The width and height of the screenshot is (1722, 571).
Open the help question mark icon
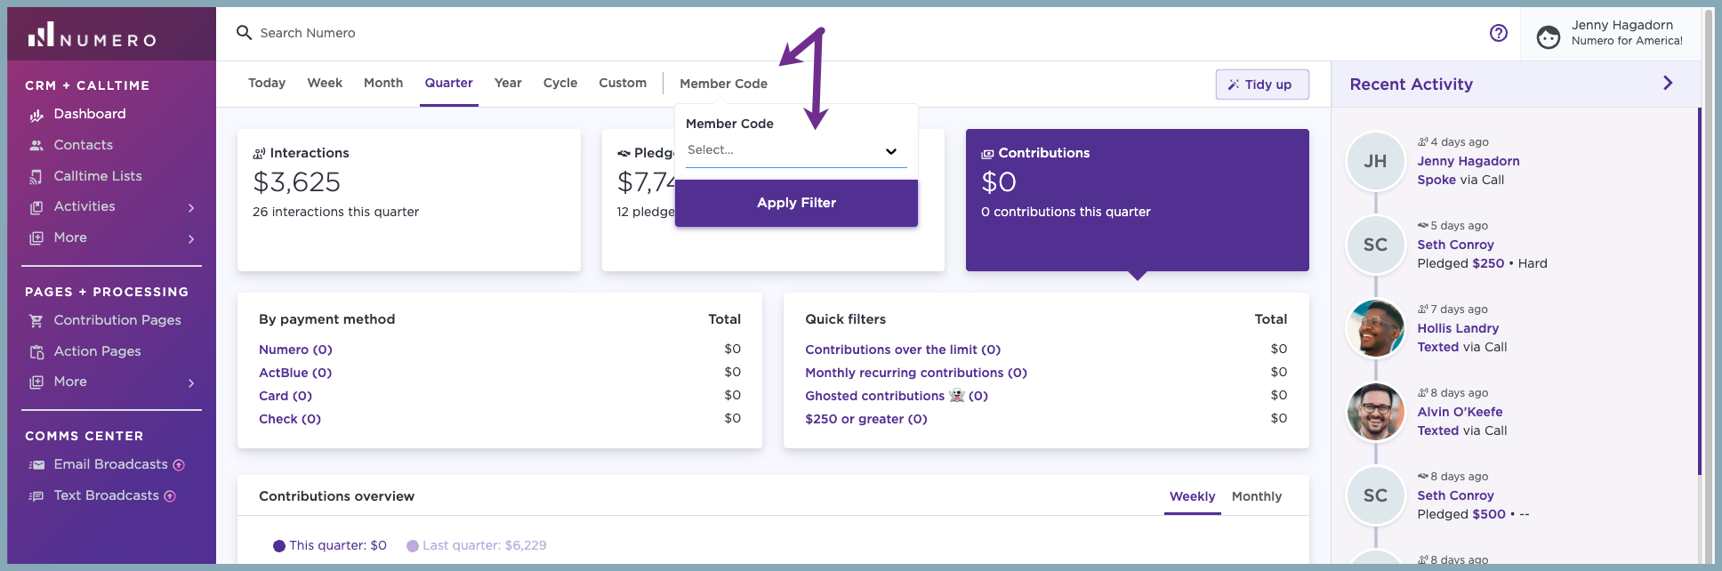point(1499,33)
